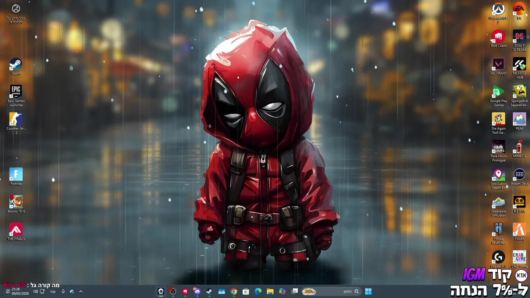The height and width of the screenshot is (298, 530).
Task: Select the VALORANT desktop icon
Action: tap(498, 67)
